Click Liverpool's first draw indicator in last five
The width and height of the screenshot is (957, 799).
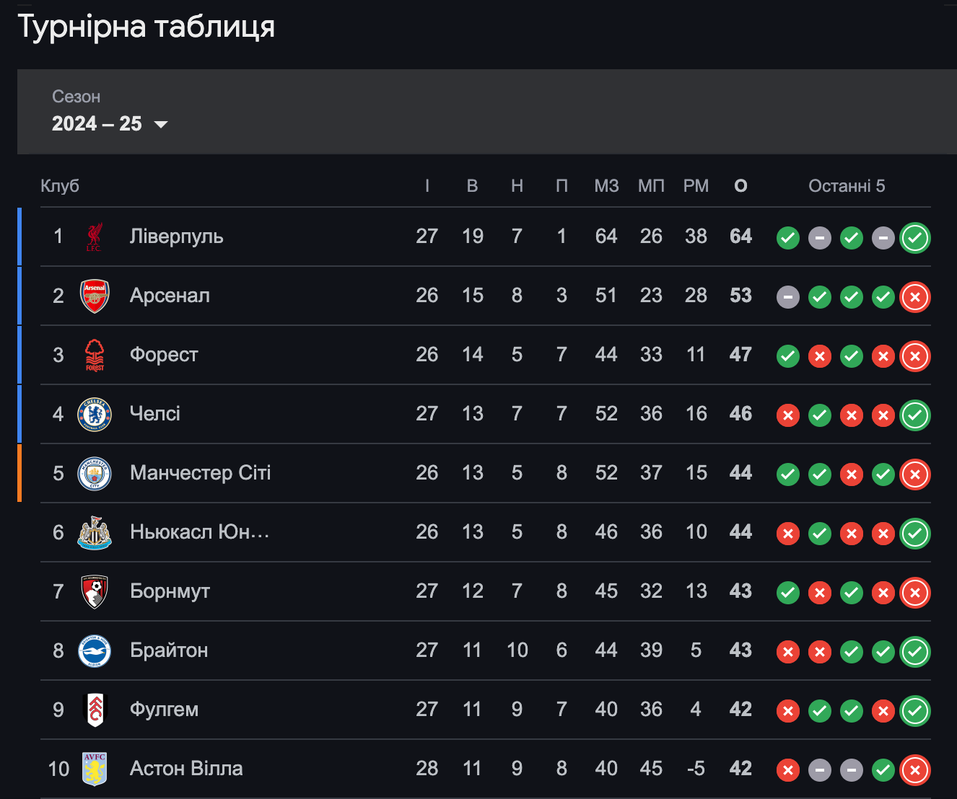[x=820, y=238]
